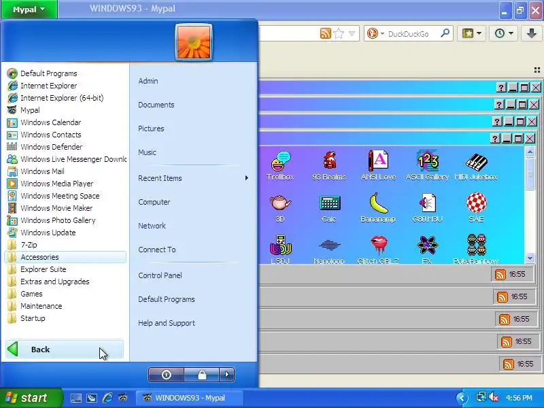
Task: Click the taskbar clock 4:56 PM
Action: (x=519, y=398)
